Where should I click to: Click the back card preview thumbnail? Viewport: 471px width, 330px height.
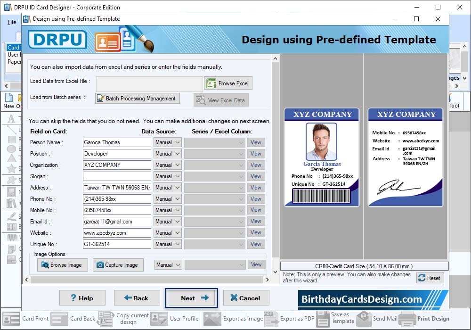tap(406, 157)
